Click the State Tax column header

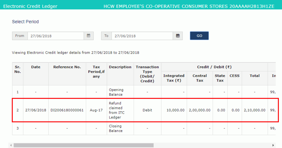[220, 78]
